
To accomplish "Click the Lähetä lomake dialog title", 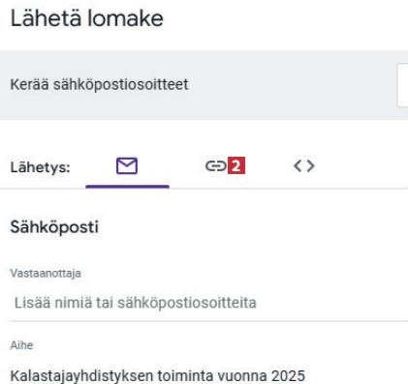I will [x=87, y=18].
